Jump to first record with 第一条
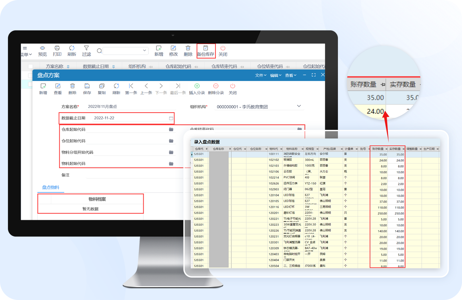 tap(131, 89)
